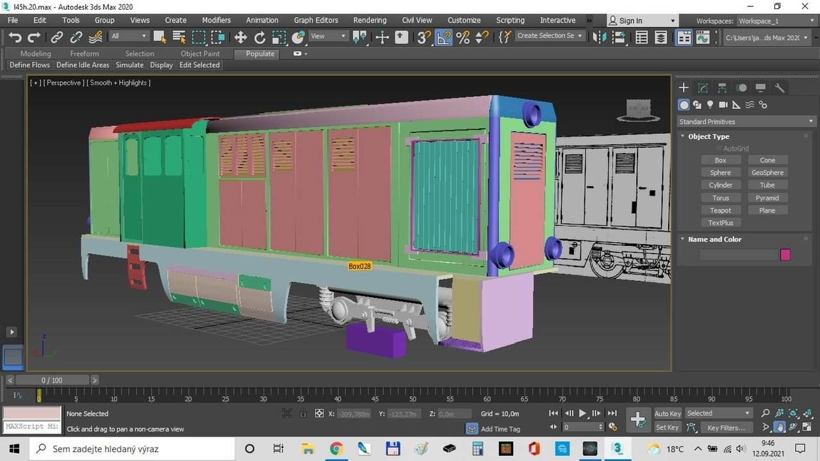
Task: Click the Mirror tool icon
Action: click(600, 37)
